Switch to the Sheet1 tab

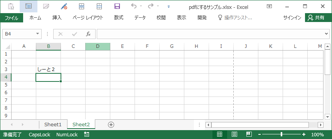[53, 125]
